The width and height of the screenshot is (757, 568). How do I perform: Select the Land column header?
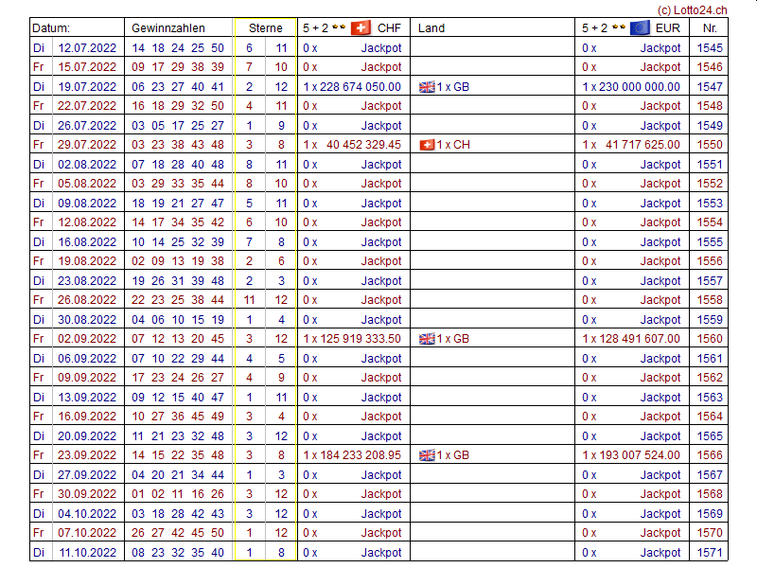click(x=431, y=28)
